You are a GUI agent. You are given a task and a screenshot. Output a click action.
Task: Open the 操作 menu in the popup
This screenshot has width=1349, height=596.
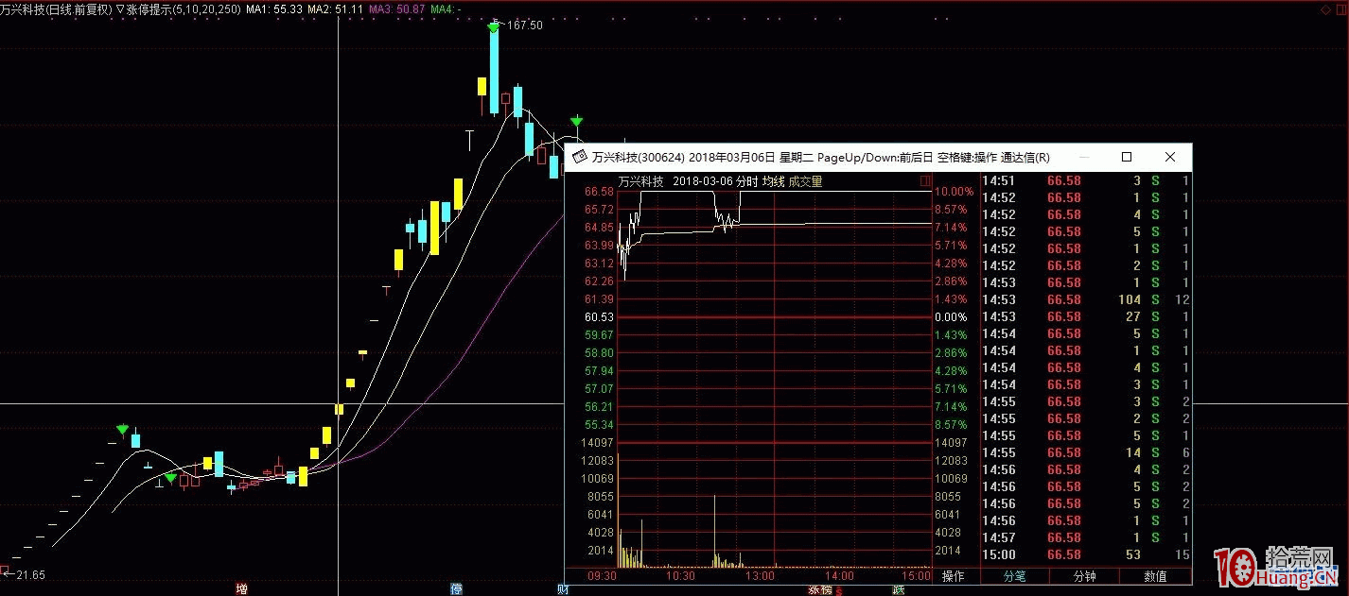tap(954, 576)
